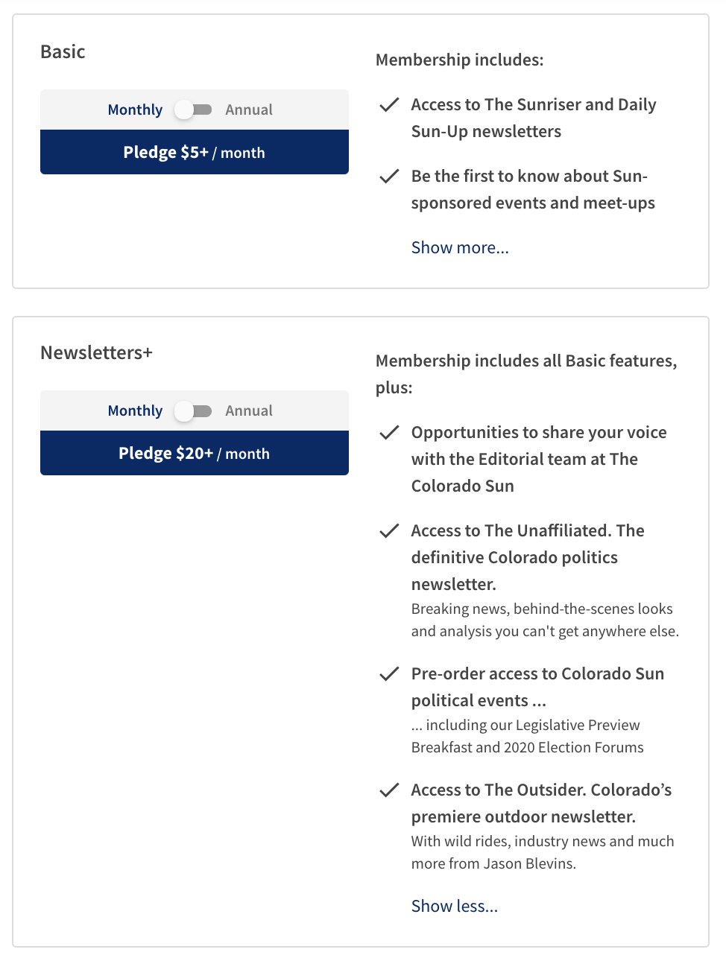Click checkmark next to Pre-order access item
726x961 pixels.
tap(389, 674)
